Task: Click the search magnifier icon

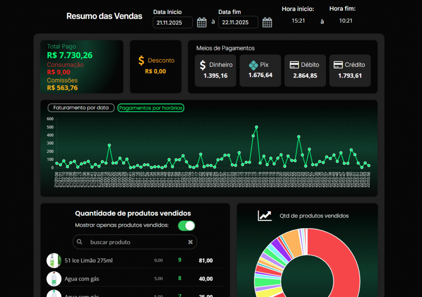Action: (80, 242)
